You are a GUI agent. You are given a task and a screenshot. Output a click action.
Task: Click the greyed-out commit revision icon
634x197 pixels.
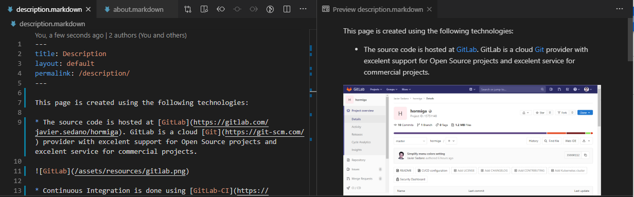point(237,9)
